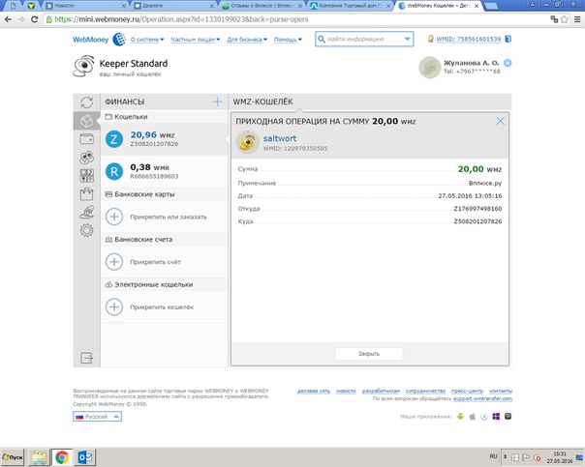Open the Chrome hamburger menu

[x=577, y=19]
